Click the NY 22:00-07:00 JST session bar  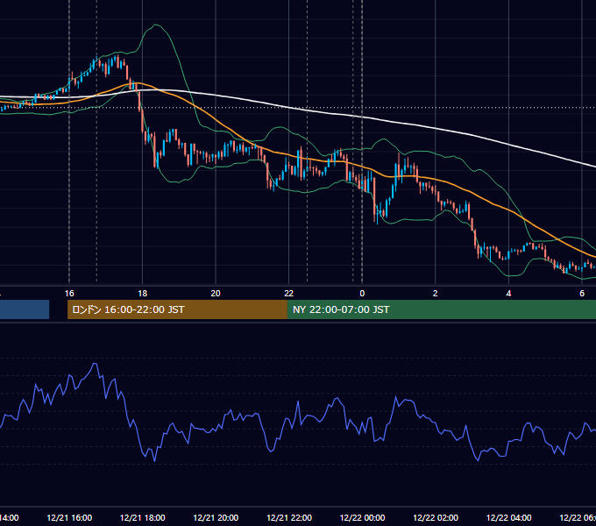441,309
